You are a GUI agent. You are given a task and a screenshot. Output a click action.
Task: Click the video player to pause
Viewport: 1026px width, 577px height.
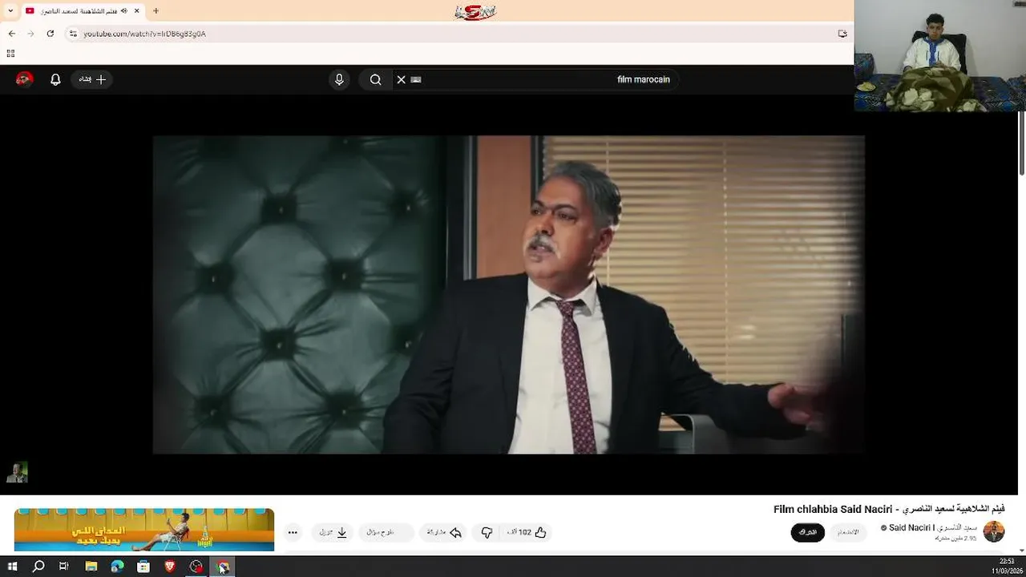(x=508, y=294)
